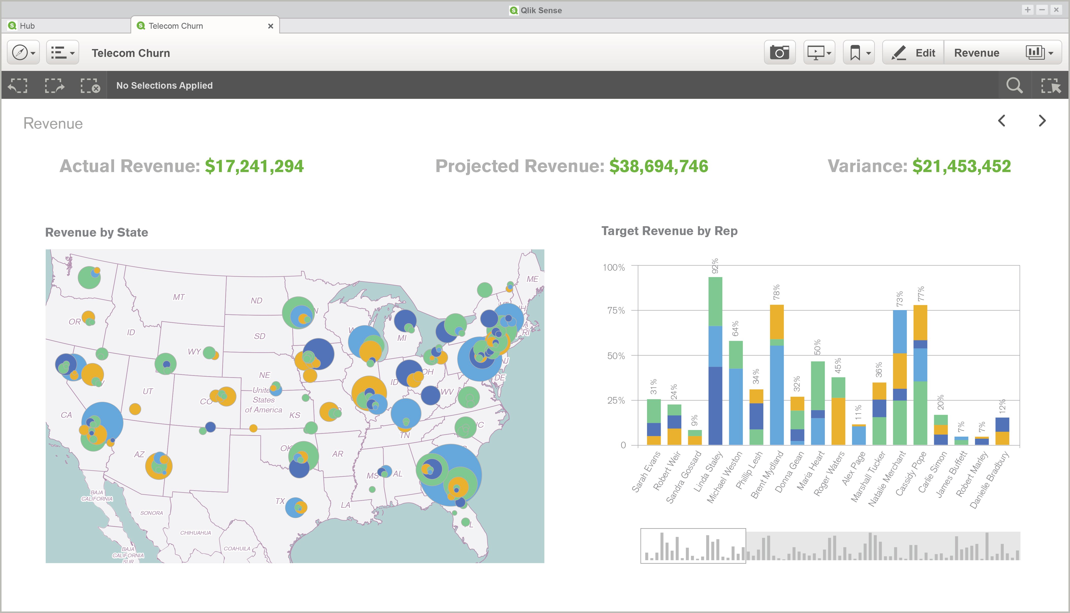This screenshot has height=613, width=1070.
Task: Open the smart search magnifier
Action: pyautogui.click(x=1014, y=85)
